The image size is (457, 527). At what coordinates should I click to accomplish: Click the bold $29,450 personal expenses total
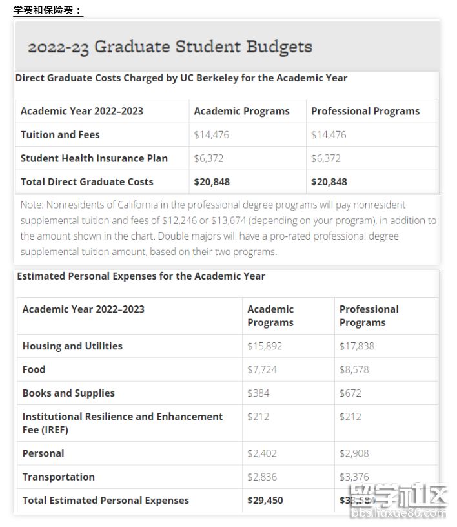[265, 501]
